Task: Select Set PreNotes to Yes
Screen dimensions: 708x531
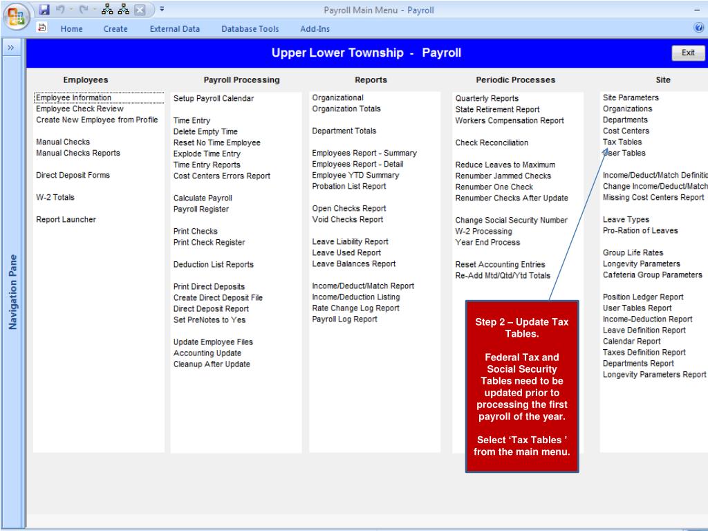Action: pyautogui.click(x=209, y=319)
